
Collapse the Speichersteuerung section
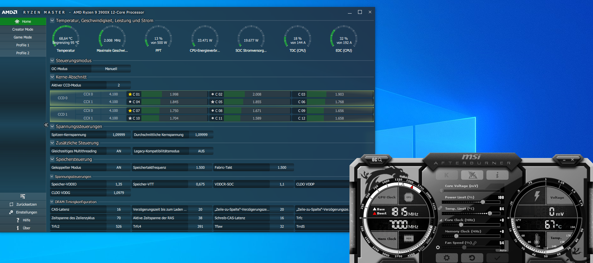click(x=52, y=159)
